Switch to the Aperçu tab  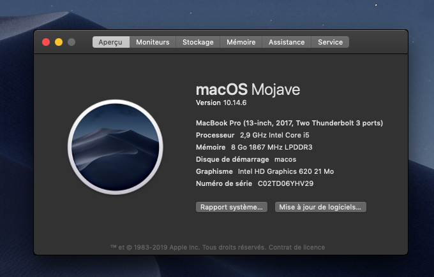click(x=110, y=42)
